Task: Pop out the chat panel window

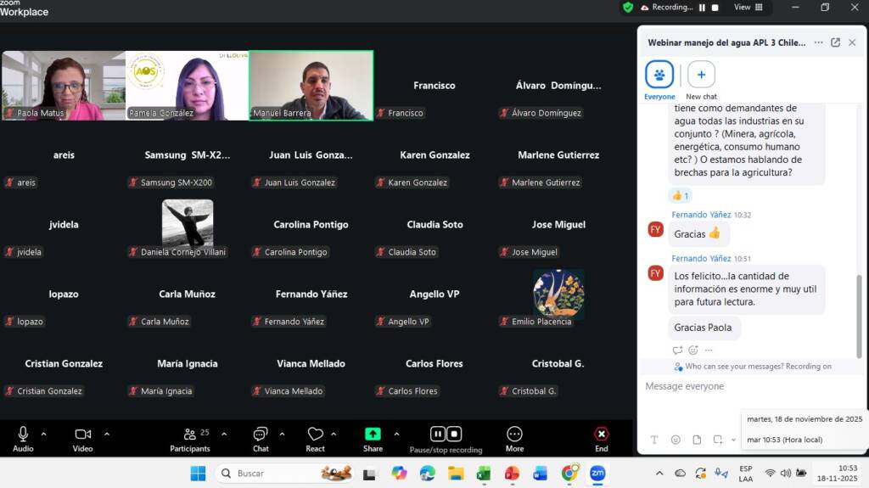Action: [835, 42]
